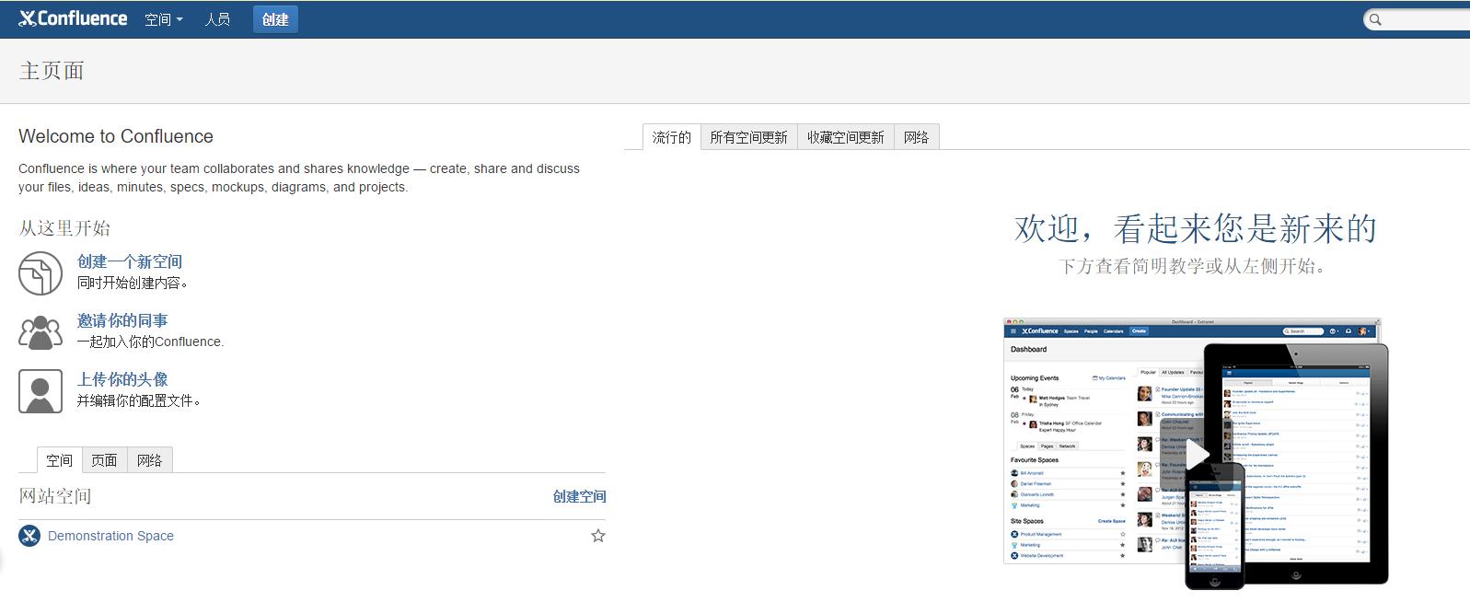Screen dimensions: 1470x614
Task: Focus the header search field
Action: [x=1417, y=19]
